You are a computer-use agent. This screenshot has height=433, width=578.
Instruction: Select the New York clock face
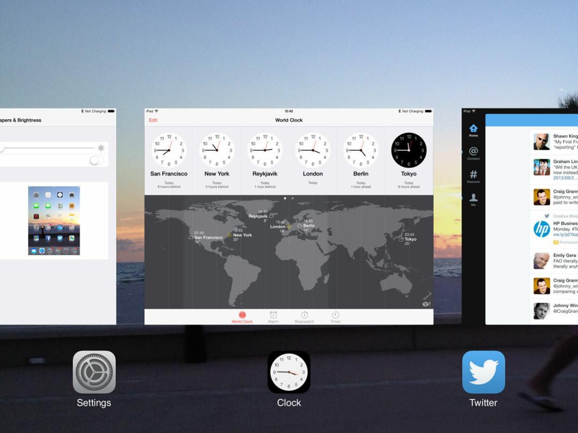pos(217,150)
